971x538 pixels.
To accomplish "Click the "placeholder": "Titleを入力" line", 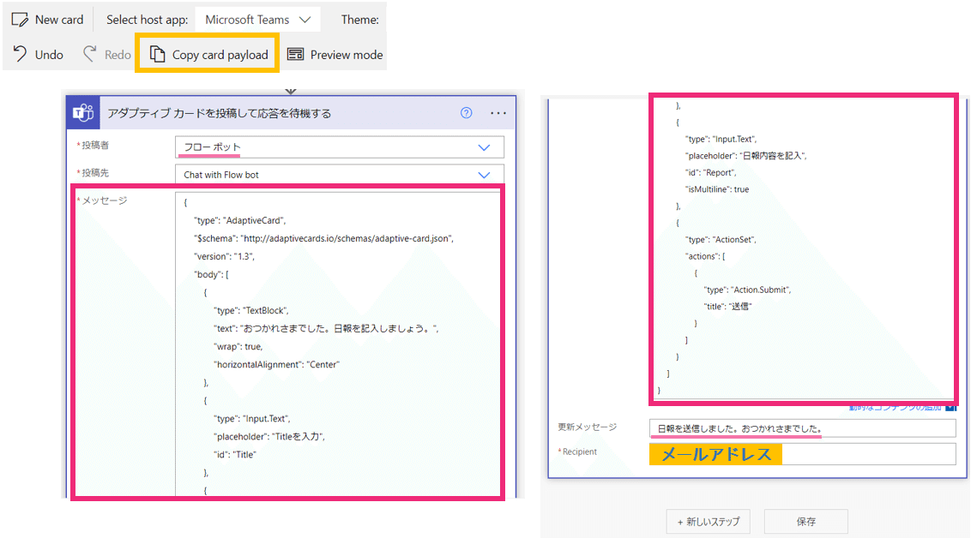I will [x=269, y=437].
